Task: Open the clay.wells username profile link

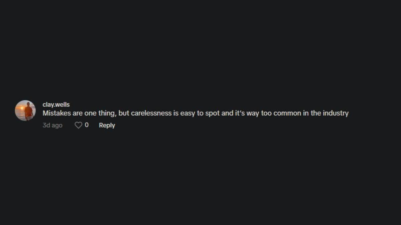Action: pos(56,105)
